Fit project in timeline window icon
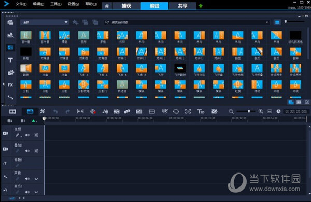The width and height of the screenshot is (311, 202). pyautogui.click(x=270, y=111)
